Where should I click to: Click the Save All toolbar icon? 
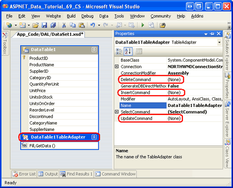tap(53, 25)
